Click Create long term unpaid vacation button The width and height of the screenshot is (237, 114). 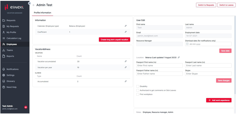pos(114,40)
